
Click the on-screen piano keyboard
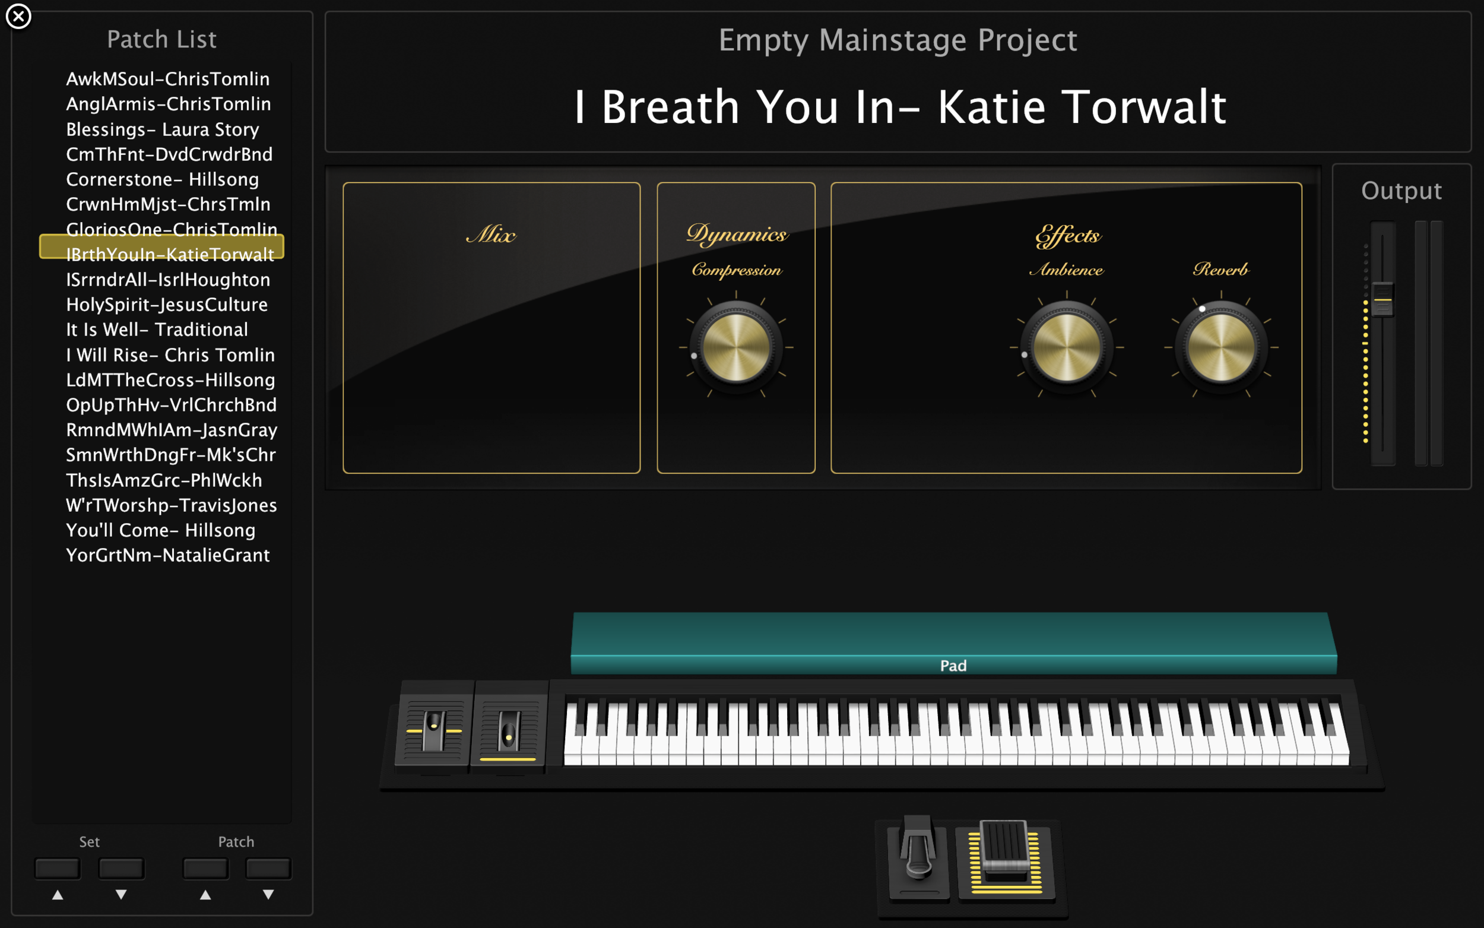click(956, 730)
